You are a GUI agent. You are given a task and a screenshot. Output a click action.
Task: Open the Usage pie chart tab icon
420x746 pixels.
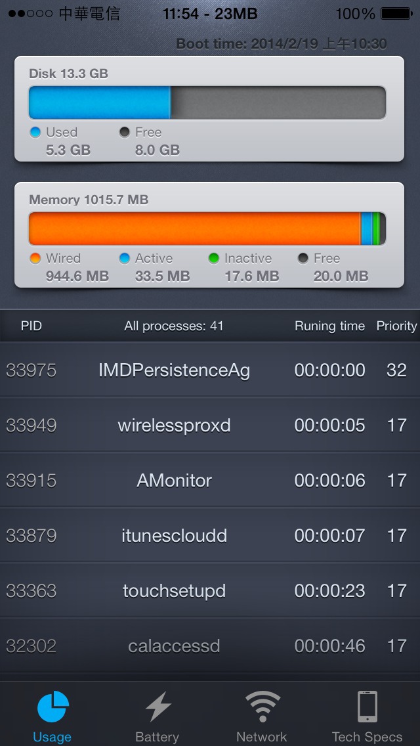click(52, 707)
